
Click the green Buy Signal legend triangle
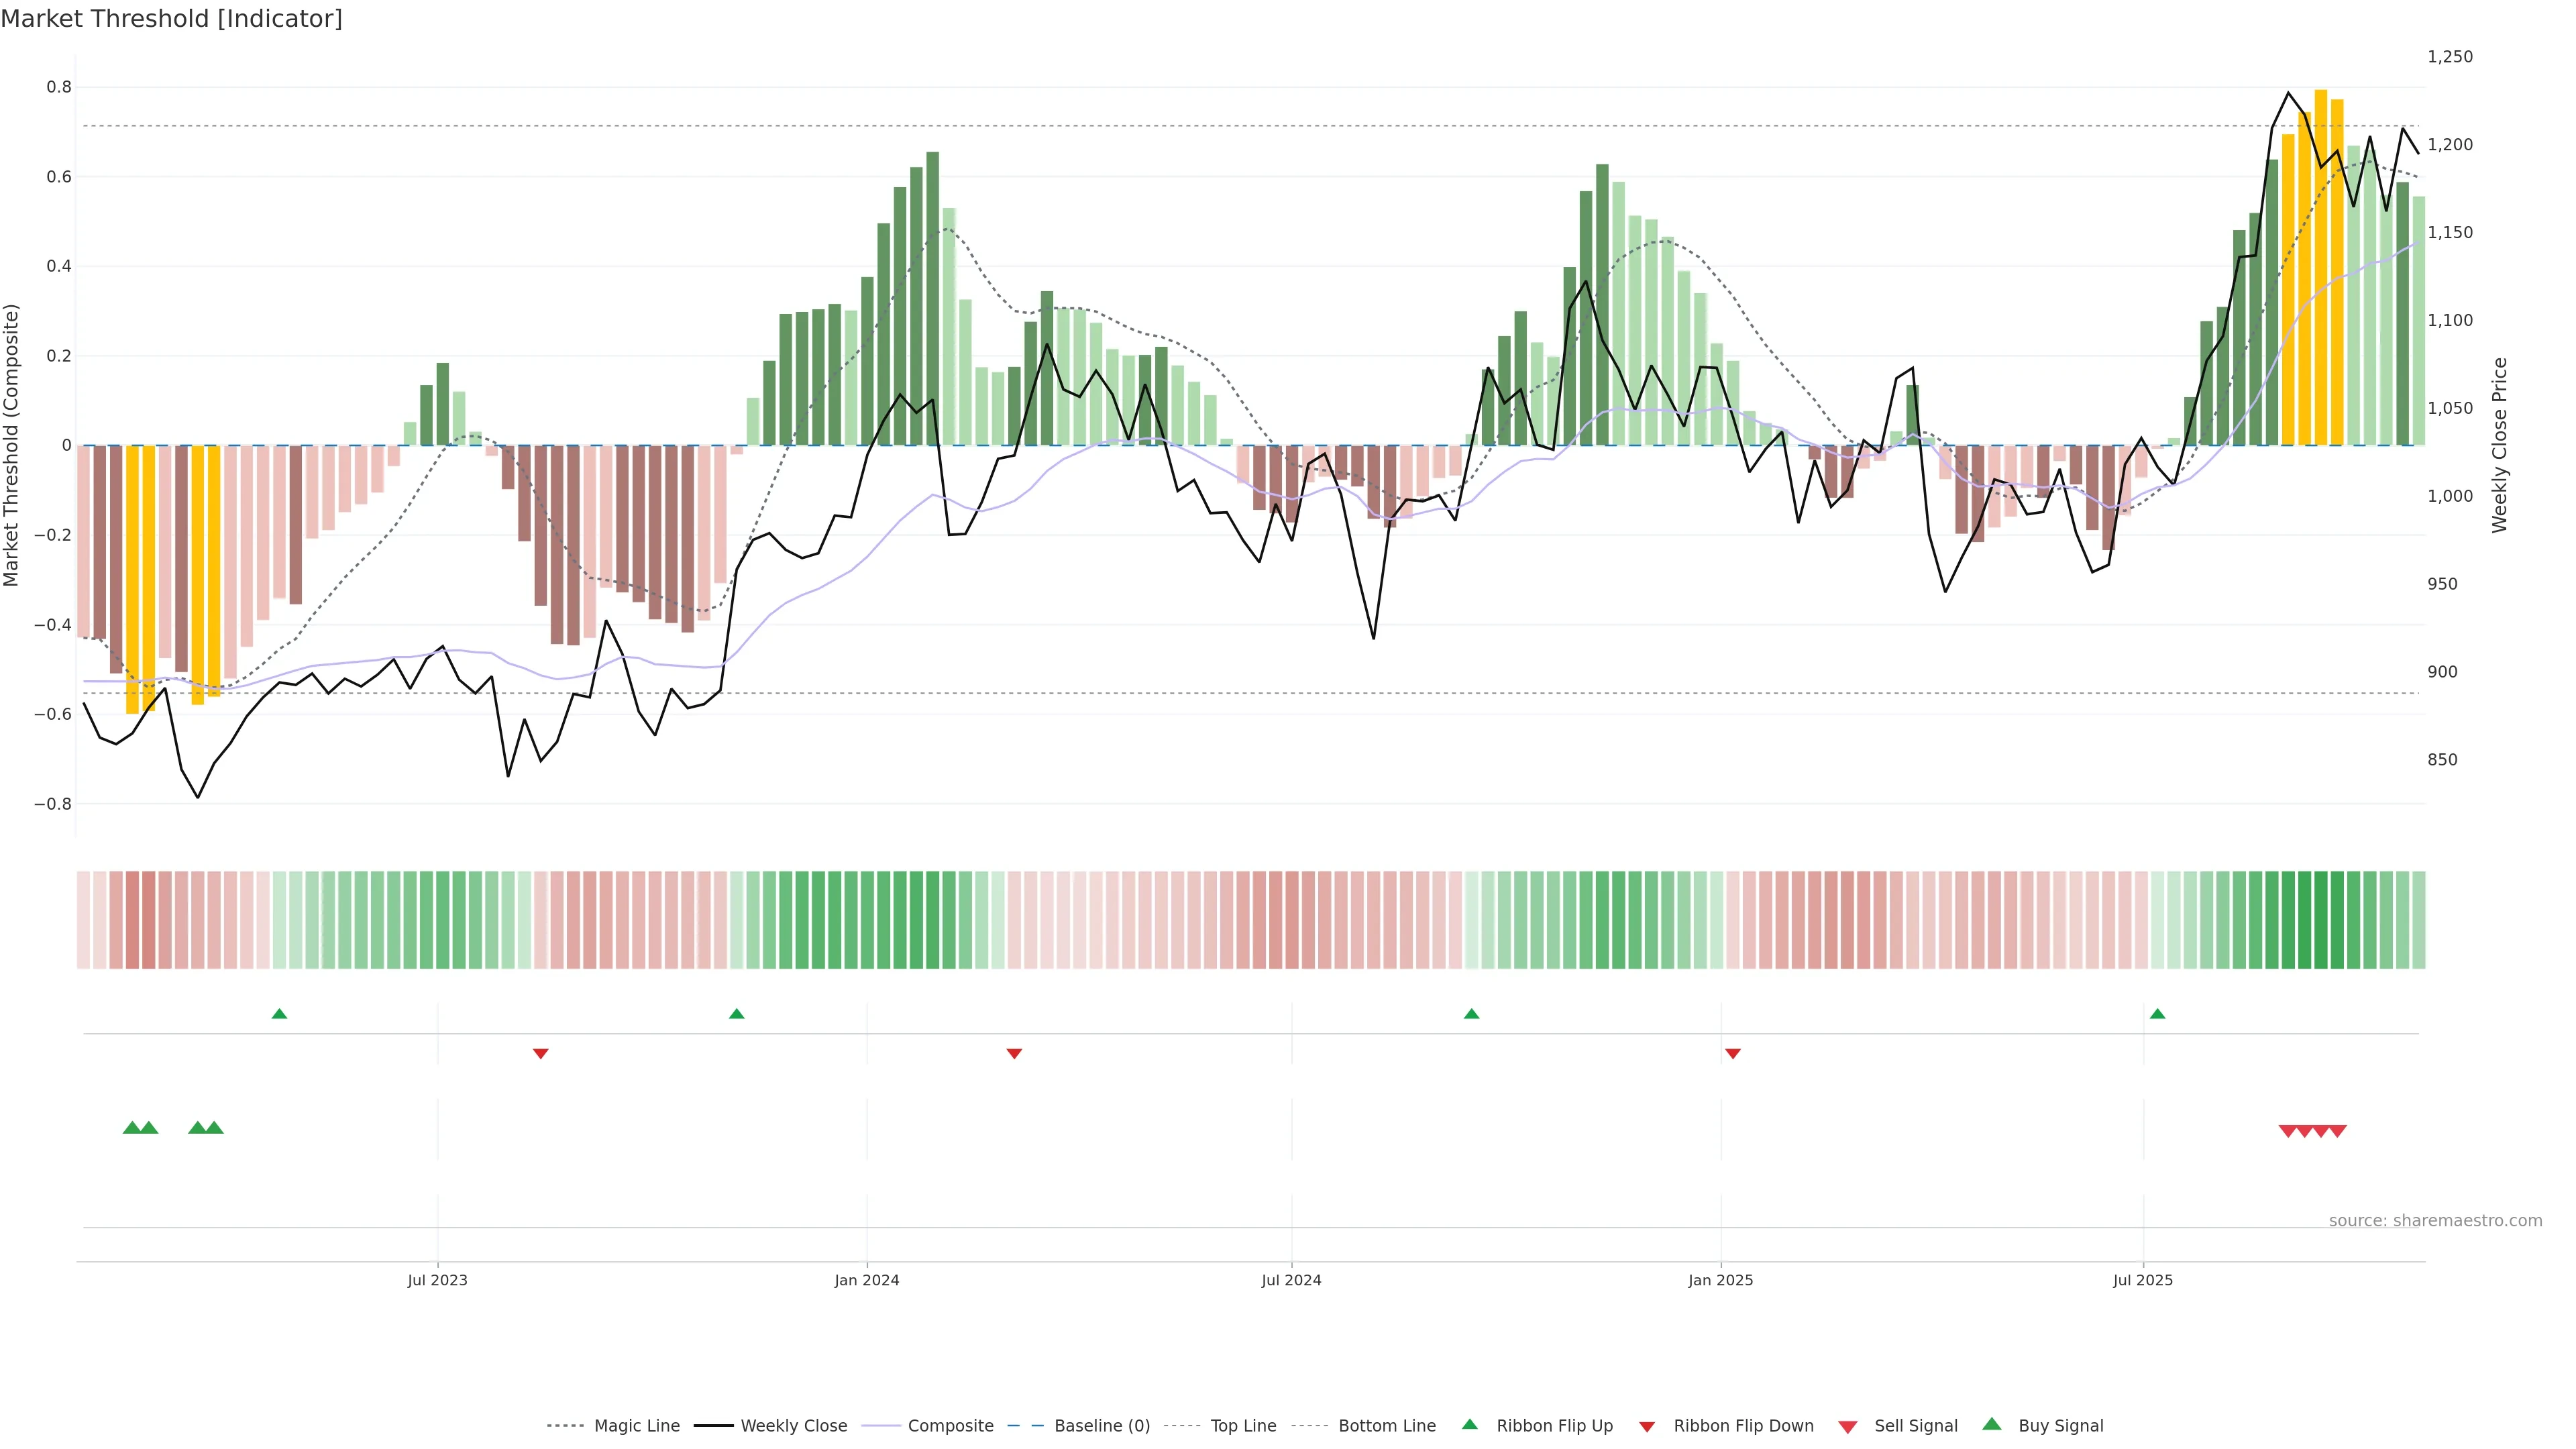1991,1425
